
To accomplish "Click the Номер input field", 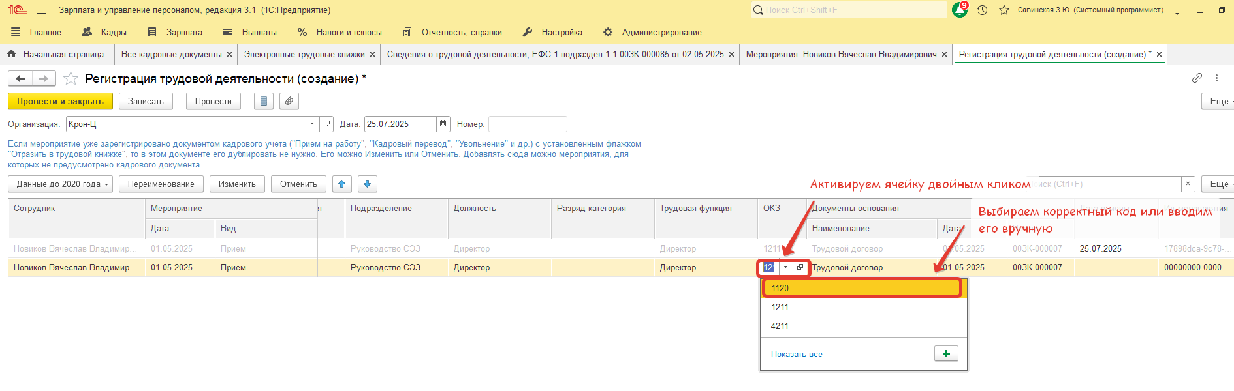I will point(527,124).
